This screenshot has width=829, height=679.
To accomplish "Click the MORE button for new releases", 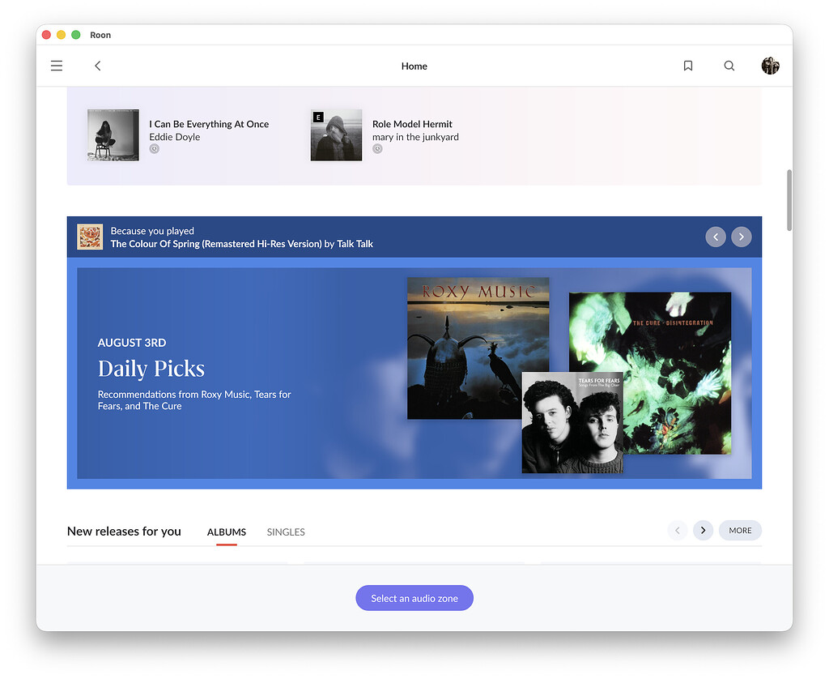I will click(x=740, y=530).
